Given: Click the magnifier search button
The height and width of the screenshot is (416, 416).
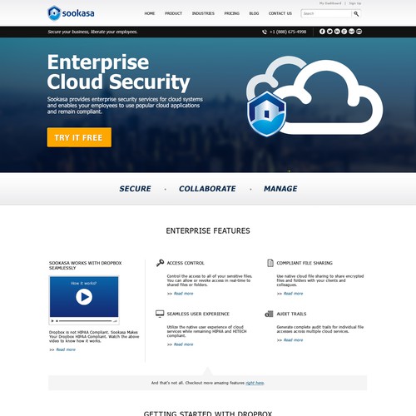Looking at the screenshot, I should pyautogui.click(x=356, y=13).
